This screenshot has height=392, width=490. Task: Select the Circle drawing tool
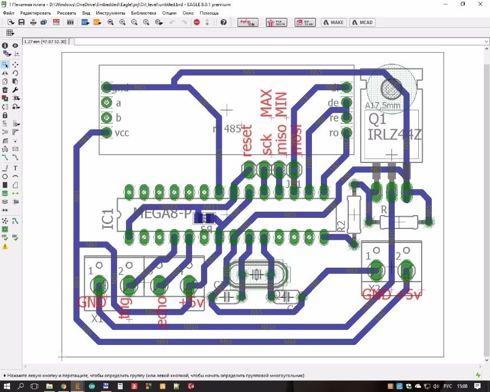pos(5,176)
